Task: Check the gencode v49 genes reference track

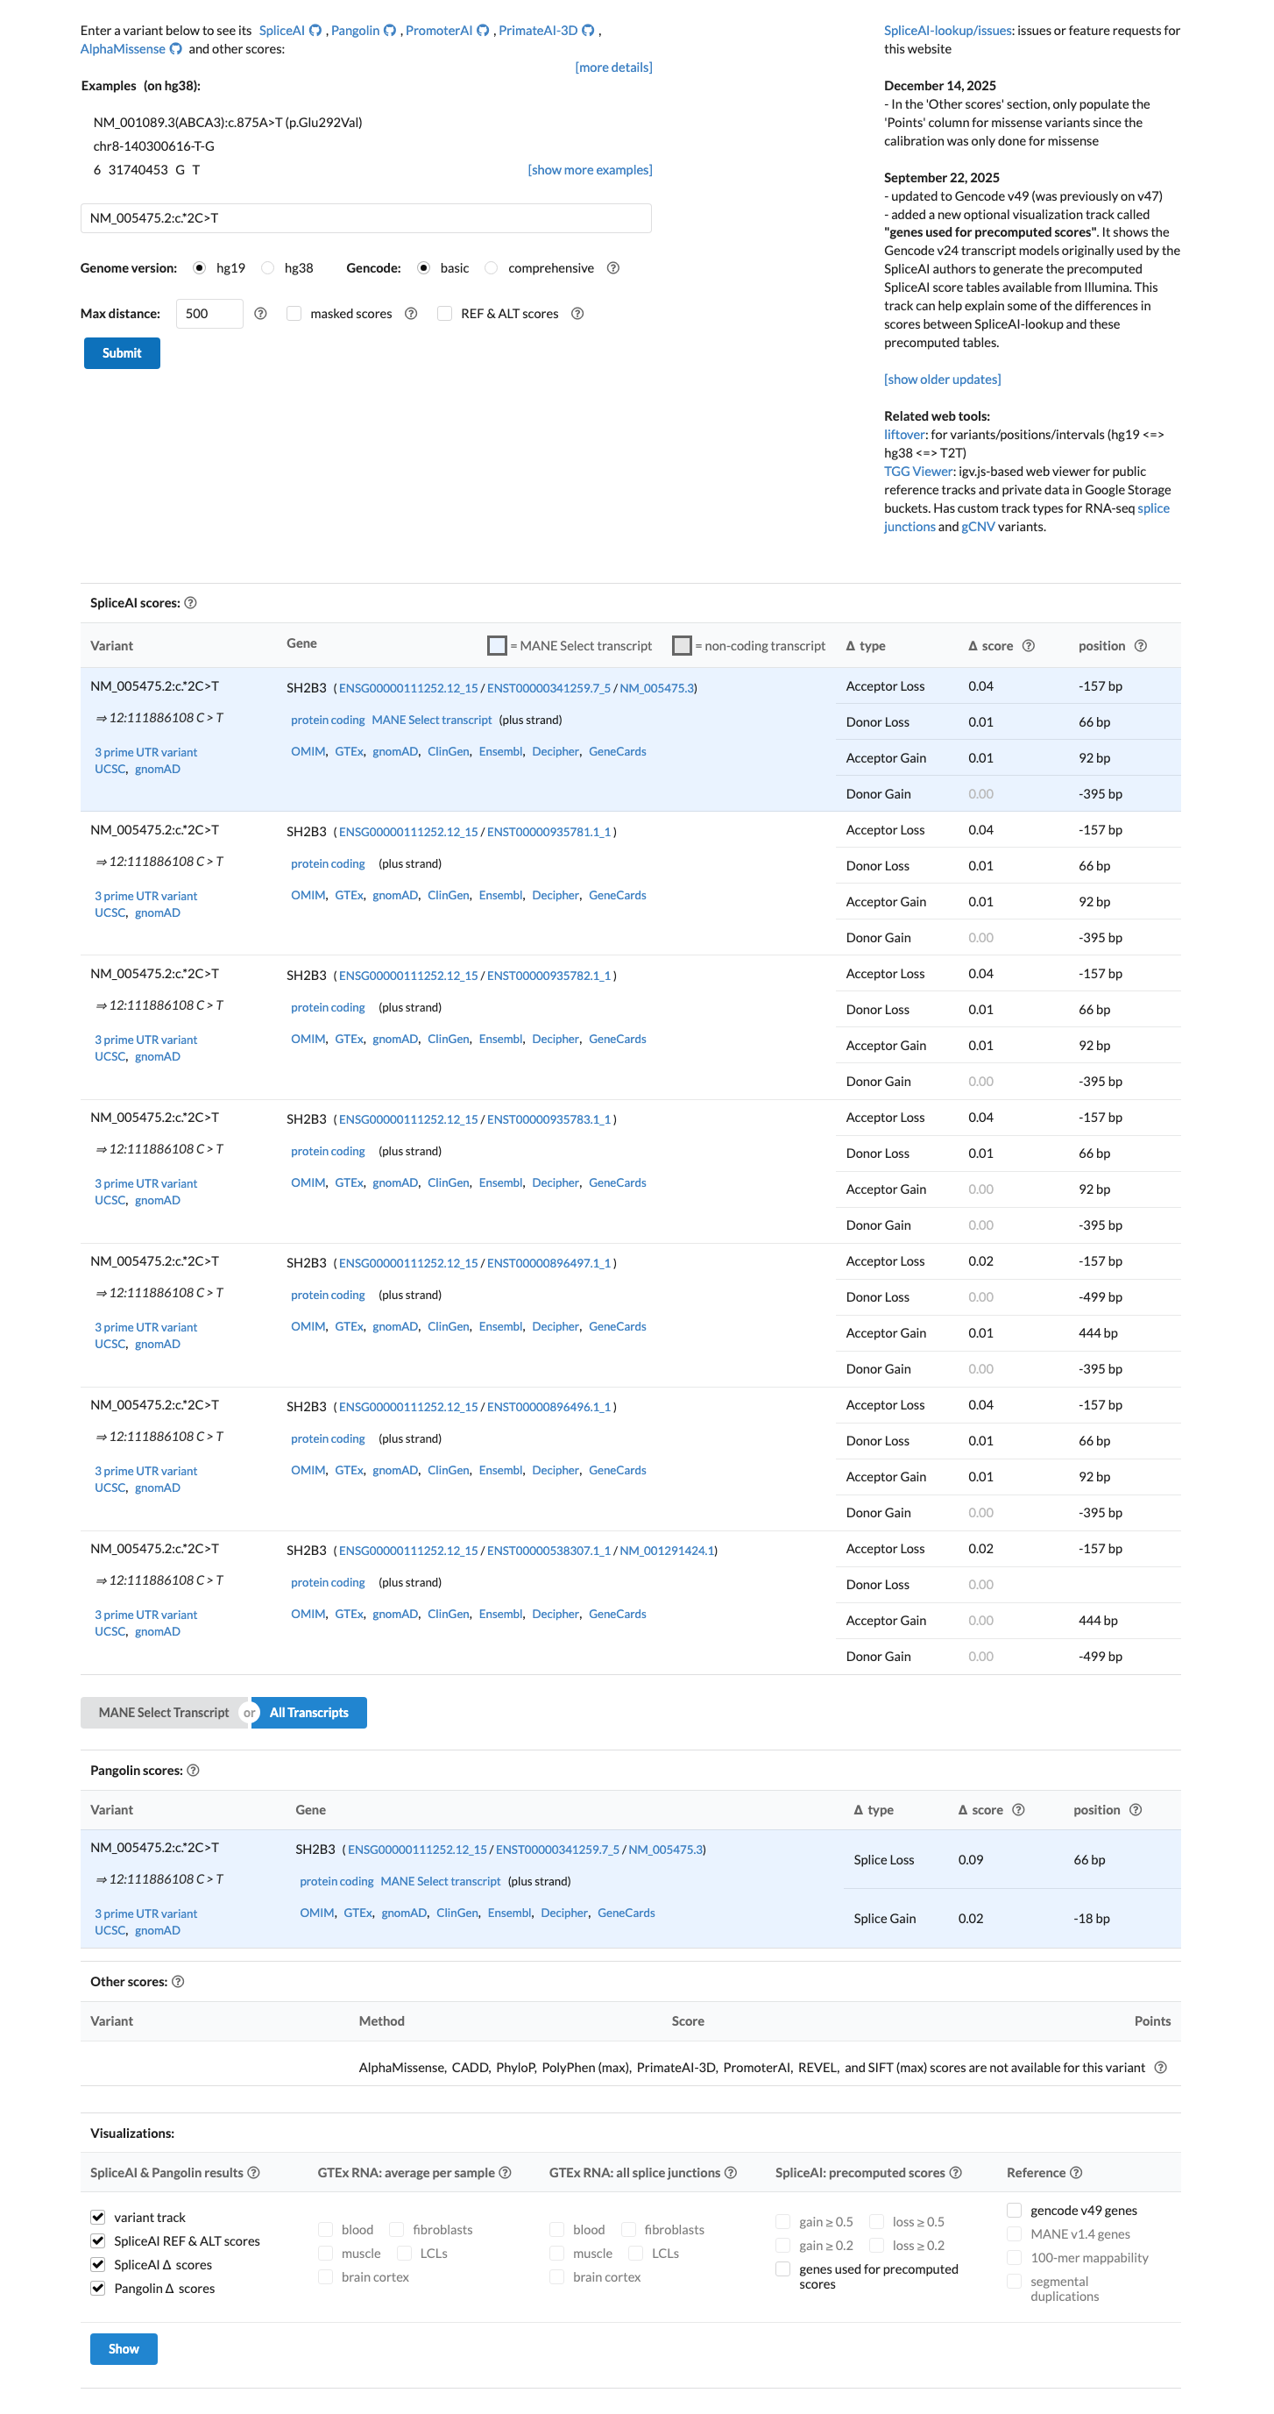Action: 1014,2210
